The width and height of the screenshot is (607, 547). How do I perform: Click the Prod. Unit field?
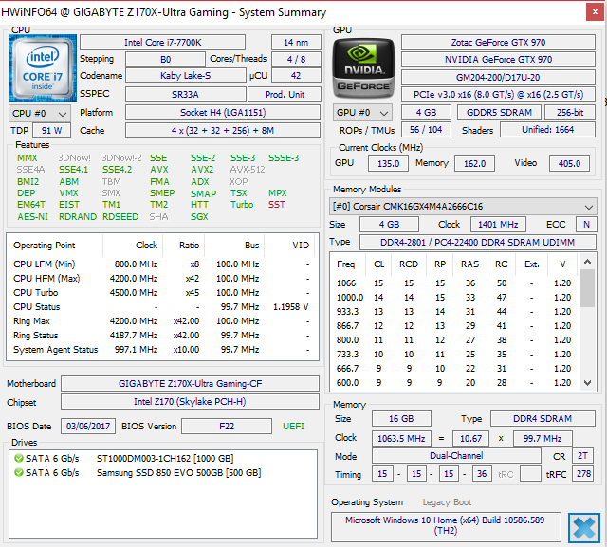tap(285, 95)
